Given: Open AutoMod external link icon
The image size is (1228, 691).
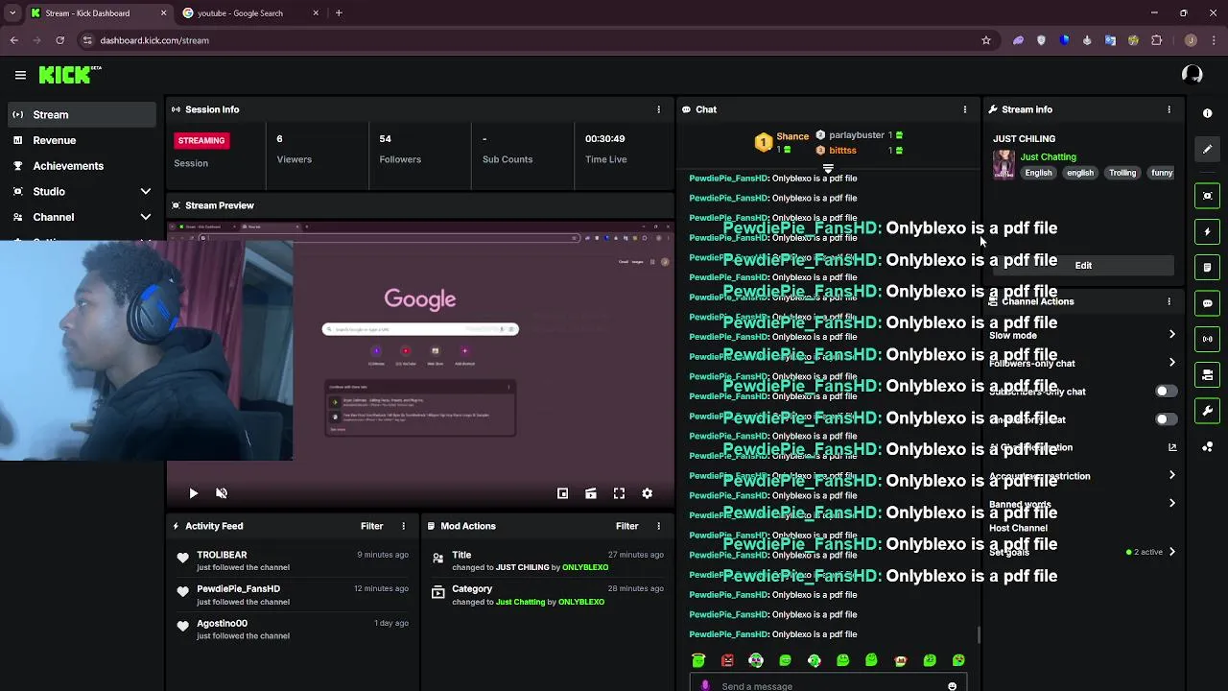Looking at the screenshot, I should pyautogui.click(x=1171, y=447).
